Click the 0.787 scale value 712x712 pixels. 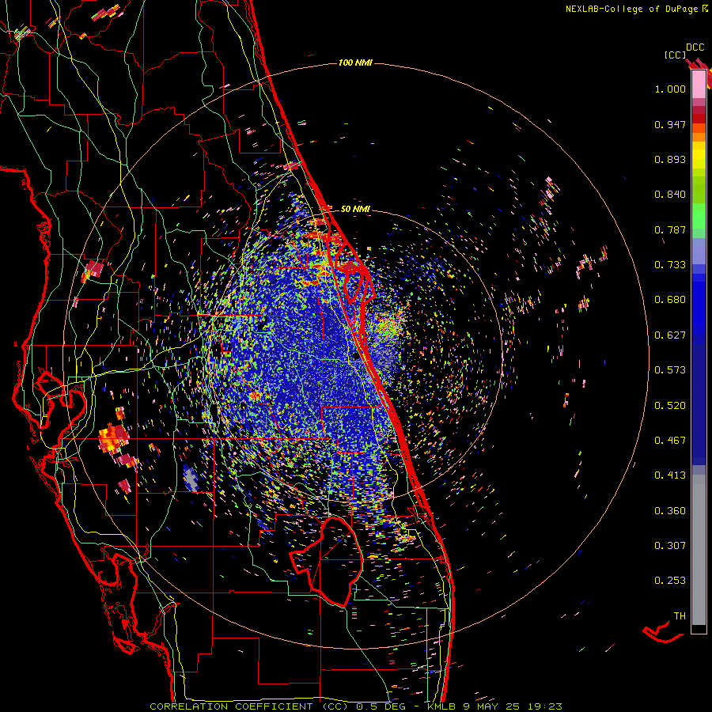click(670, 229)
